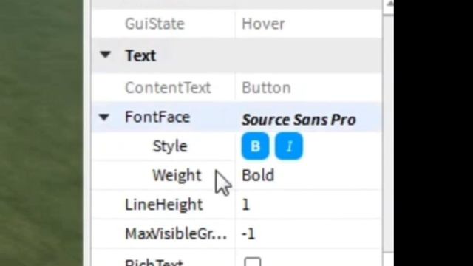Open the Weight dropdown showing Bold

coord(308,175)
